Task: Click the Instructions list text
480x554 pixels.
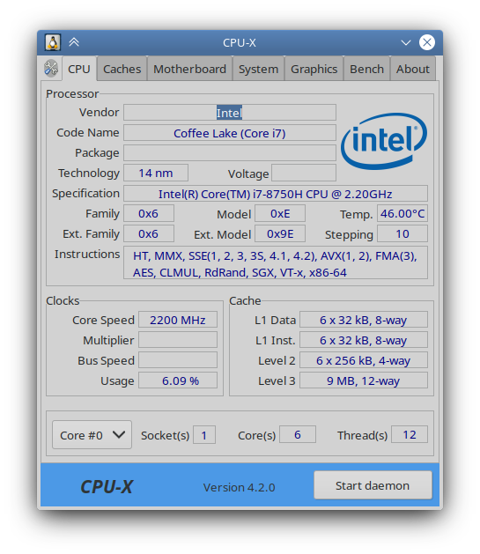Action: [275, 263]
